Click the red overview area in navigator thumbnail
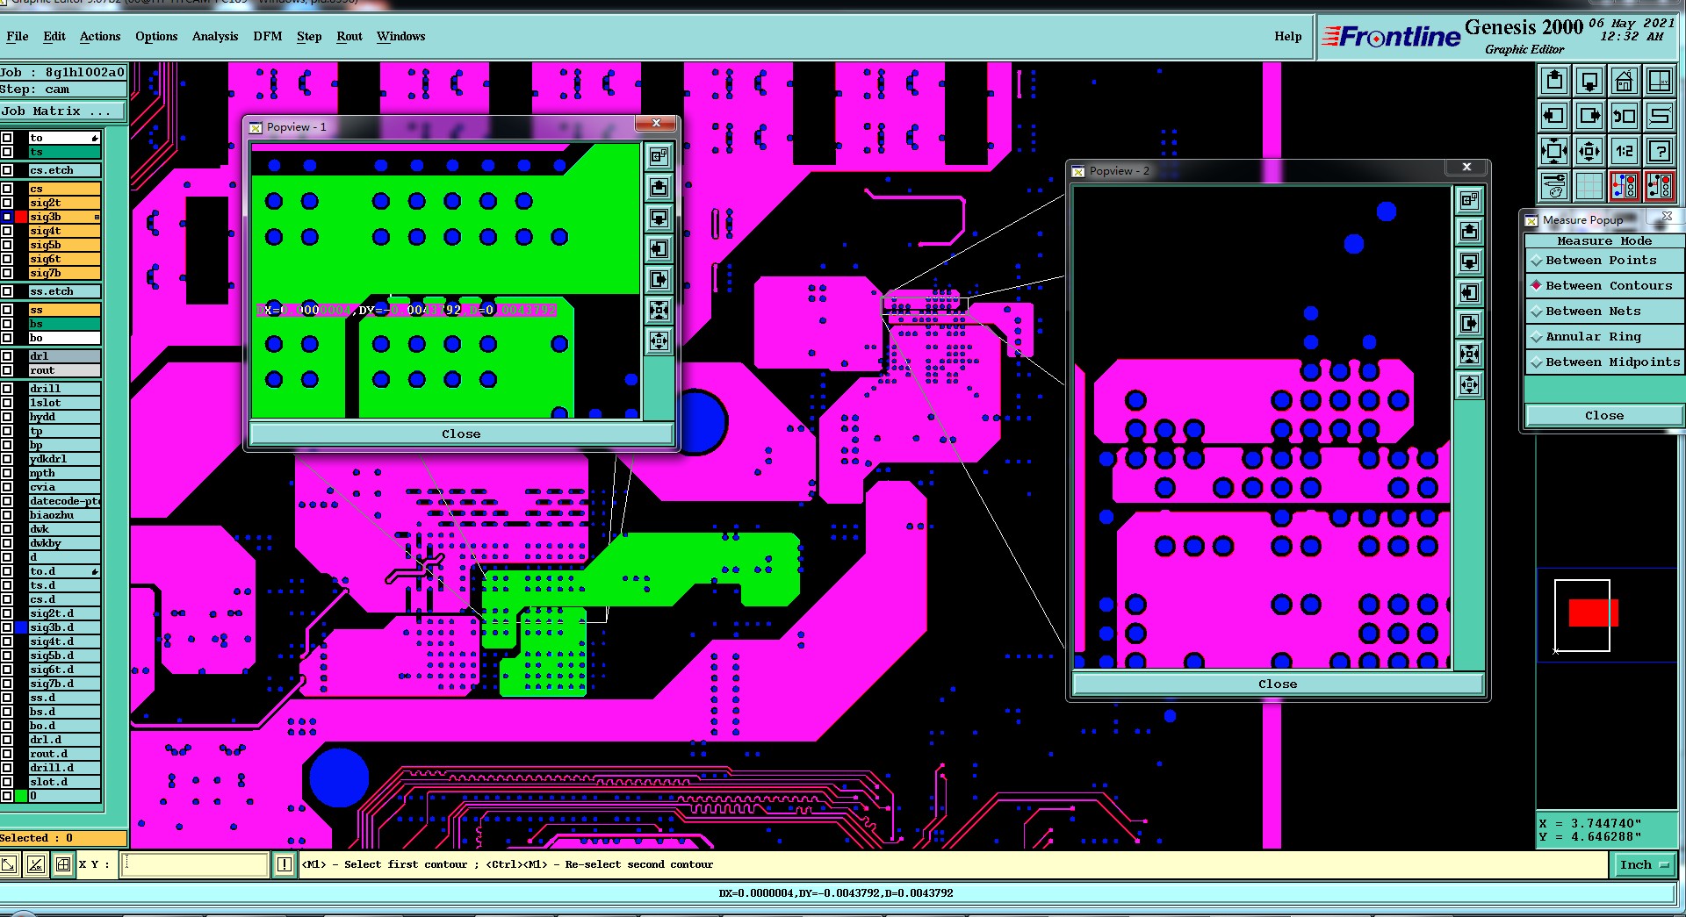This screenshot has height=917, width=1686. (1593, 613)
